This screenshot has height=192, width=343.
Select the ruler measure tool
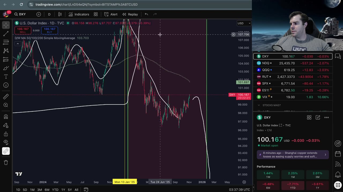click(6, 97)
